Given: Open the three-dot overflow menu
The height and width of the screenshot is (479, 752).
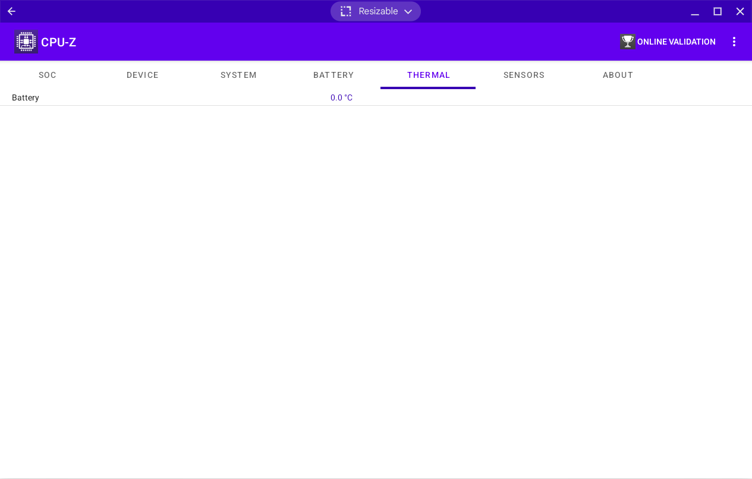Looking at the screenshot, I should pos(734,42).
